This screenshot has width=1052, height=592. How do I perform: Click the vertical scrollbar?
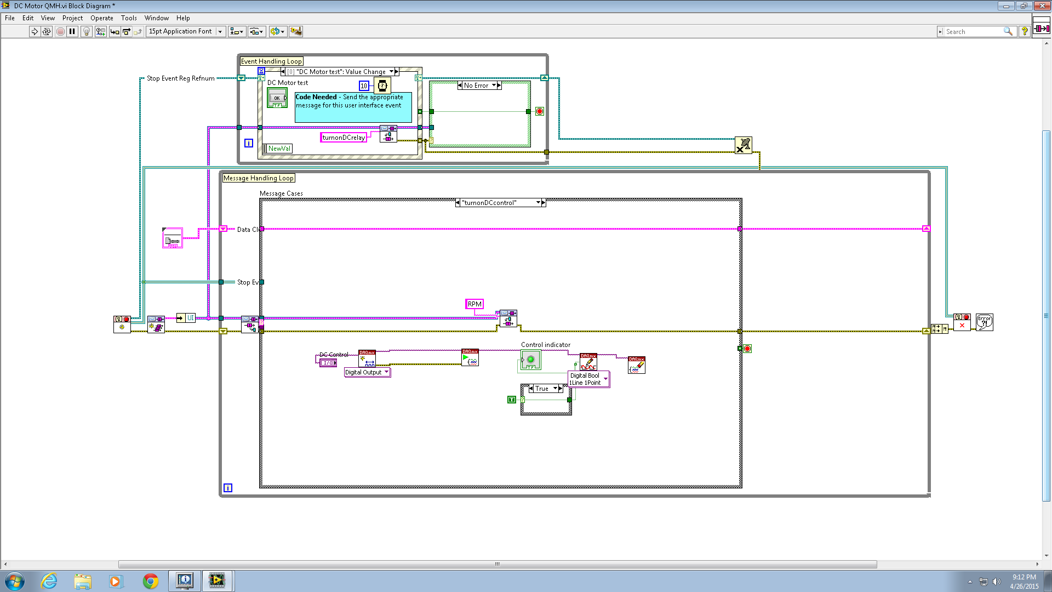[1046, 316]
